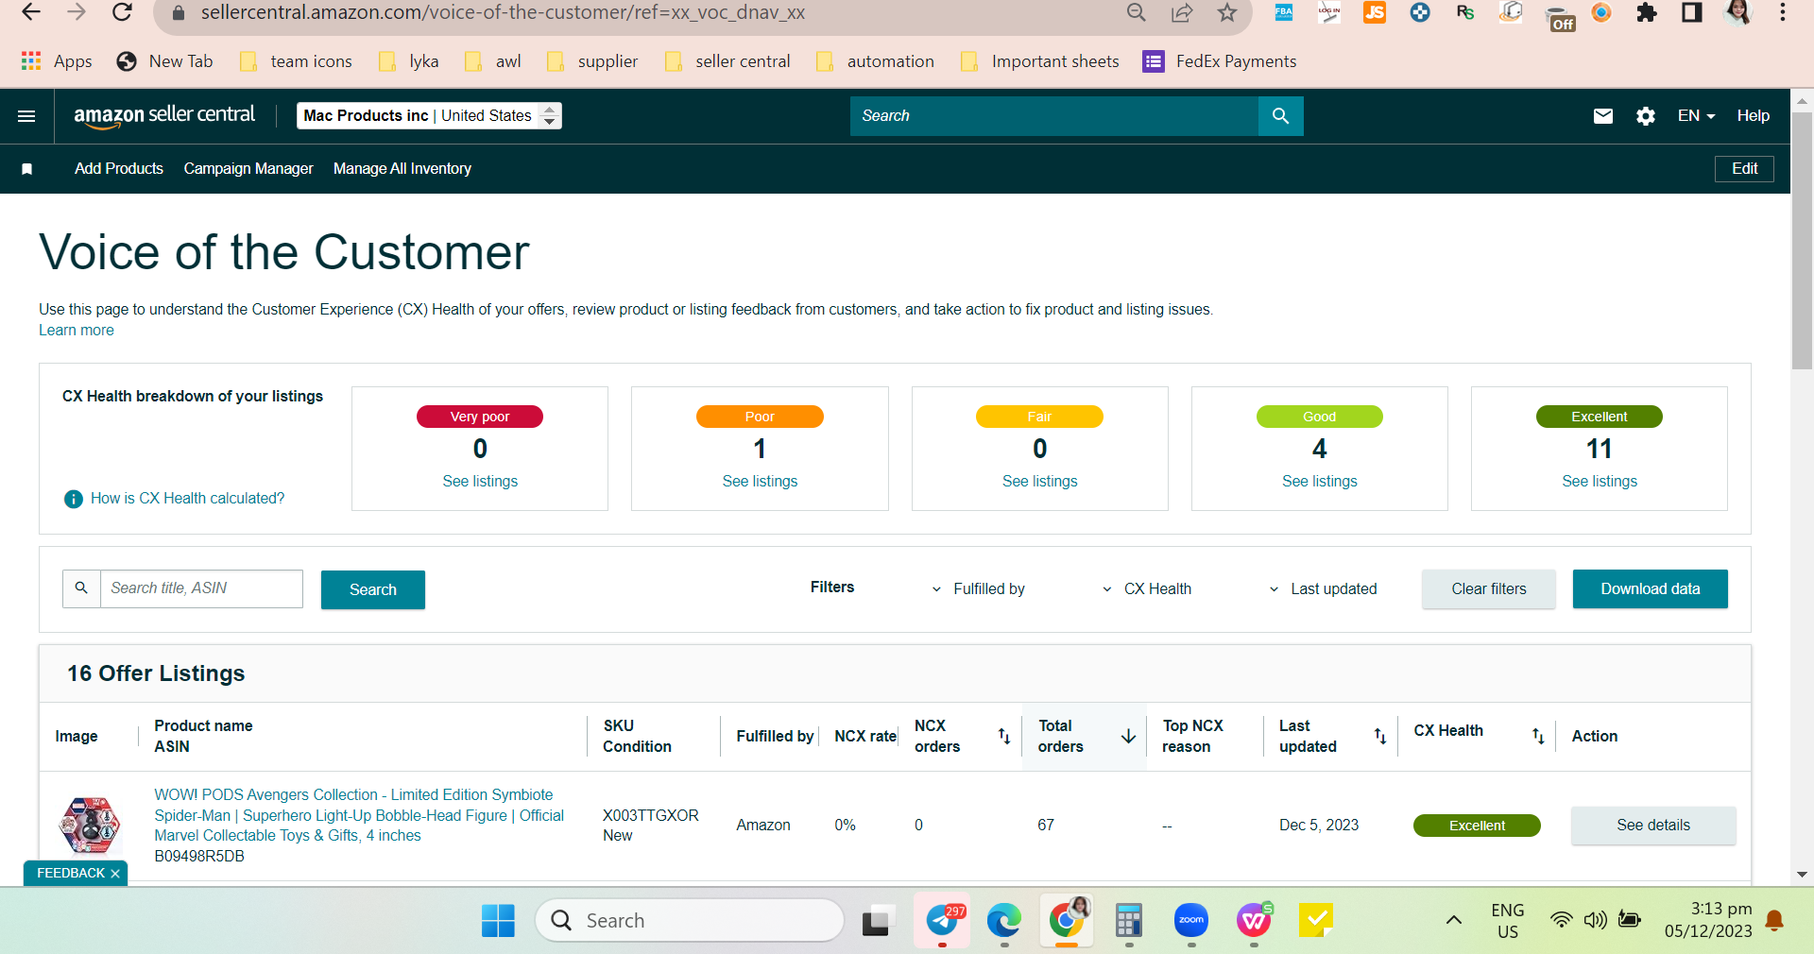Click the Amazon Seller Central logo

164,116
